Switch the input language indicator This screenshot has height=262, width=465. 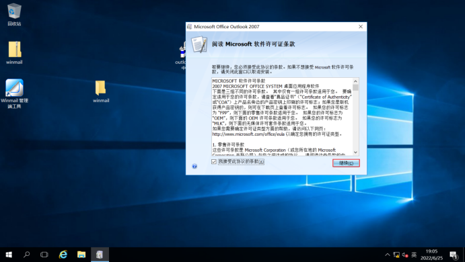point(414,255)
